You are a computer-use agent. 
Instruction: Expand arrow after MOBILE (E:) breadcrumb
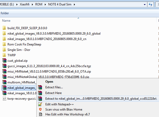tap(17, 4)
